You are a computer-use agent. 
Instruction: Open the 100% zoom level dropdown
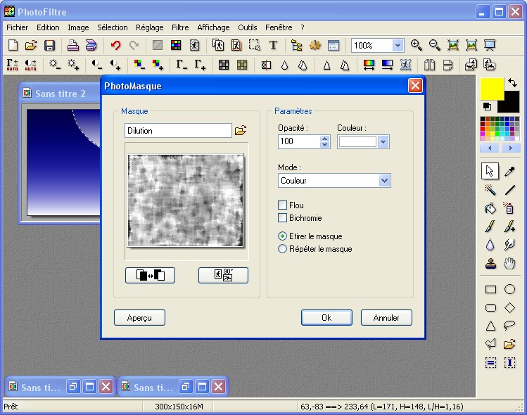tap(398, 45)
